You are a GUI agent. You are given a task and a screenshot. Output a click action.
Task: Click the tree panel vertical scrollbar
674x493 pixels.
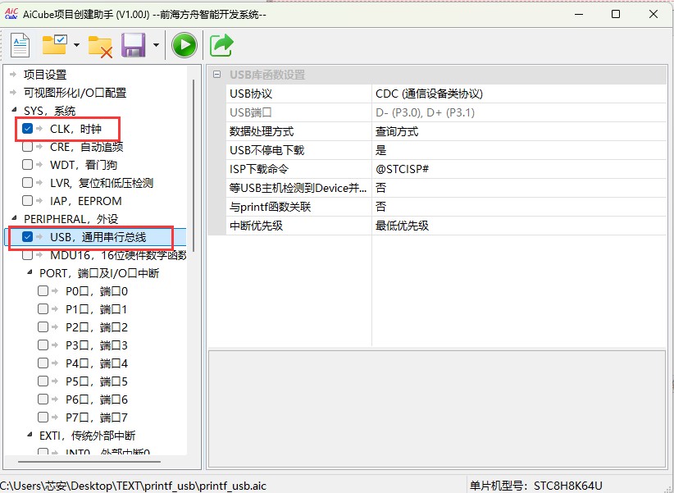tap(194, 166)
